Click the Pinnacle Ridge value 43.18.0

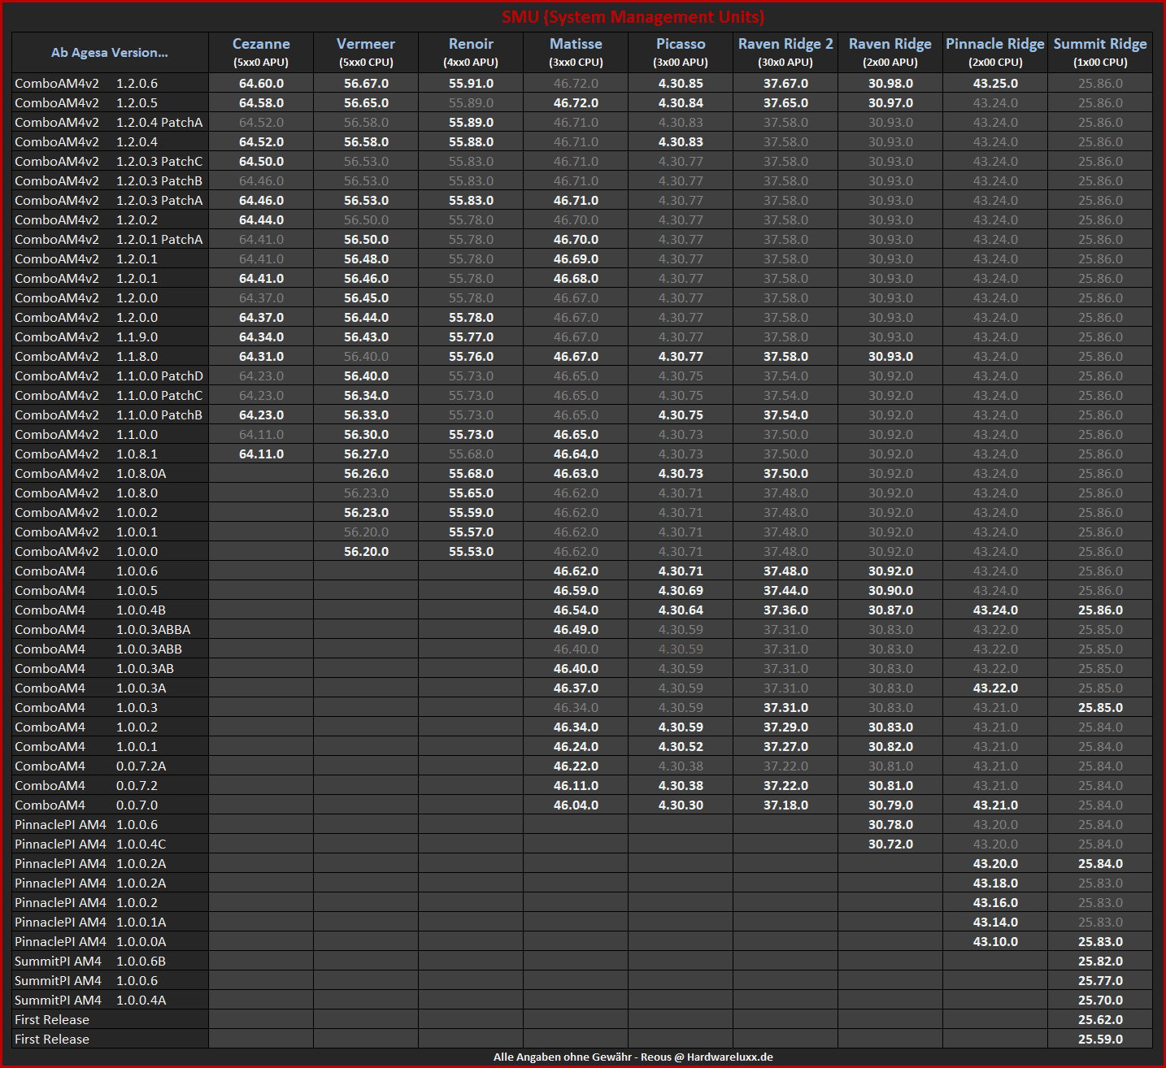(995, 883)
